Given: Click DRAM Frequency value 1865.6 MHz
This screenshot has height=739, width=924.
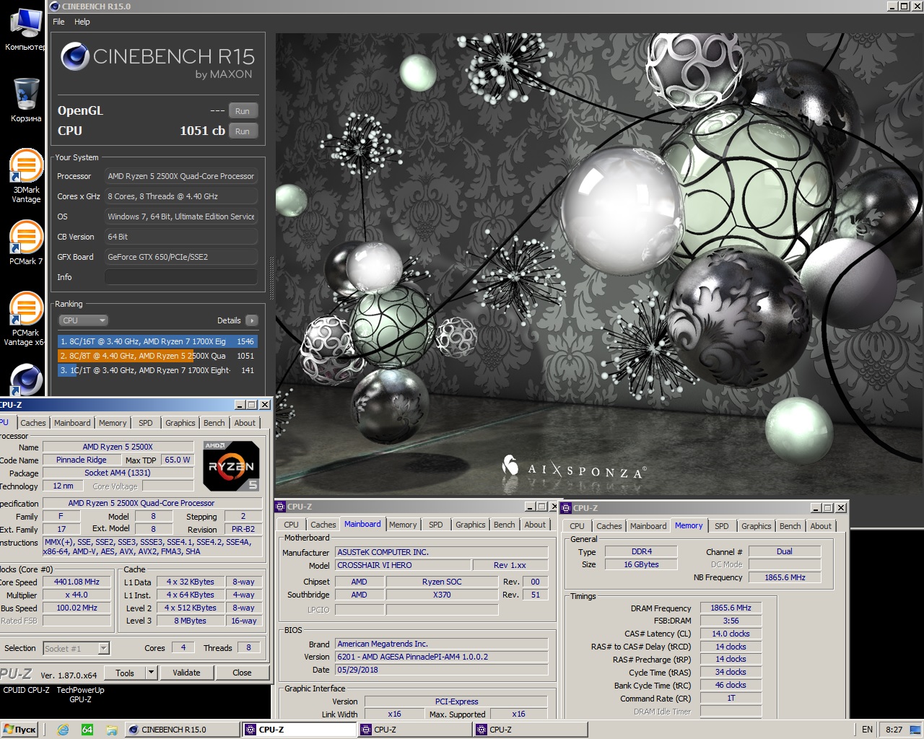Looking at the screenshot, I should pos(731,608).
